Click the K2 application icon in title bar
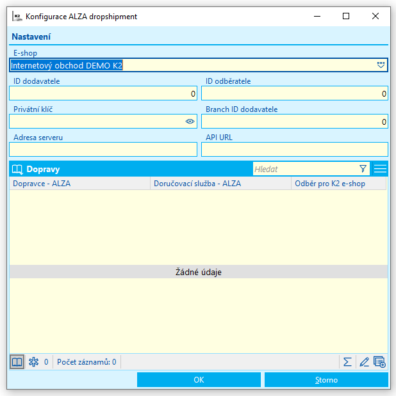The image size is (396, 396). click(x=17, y=17)
